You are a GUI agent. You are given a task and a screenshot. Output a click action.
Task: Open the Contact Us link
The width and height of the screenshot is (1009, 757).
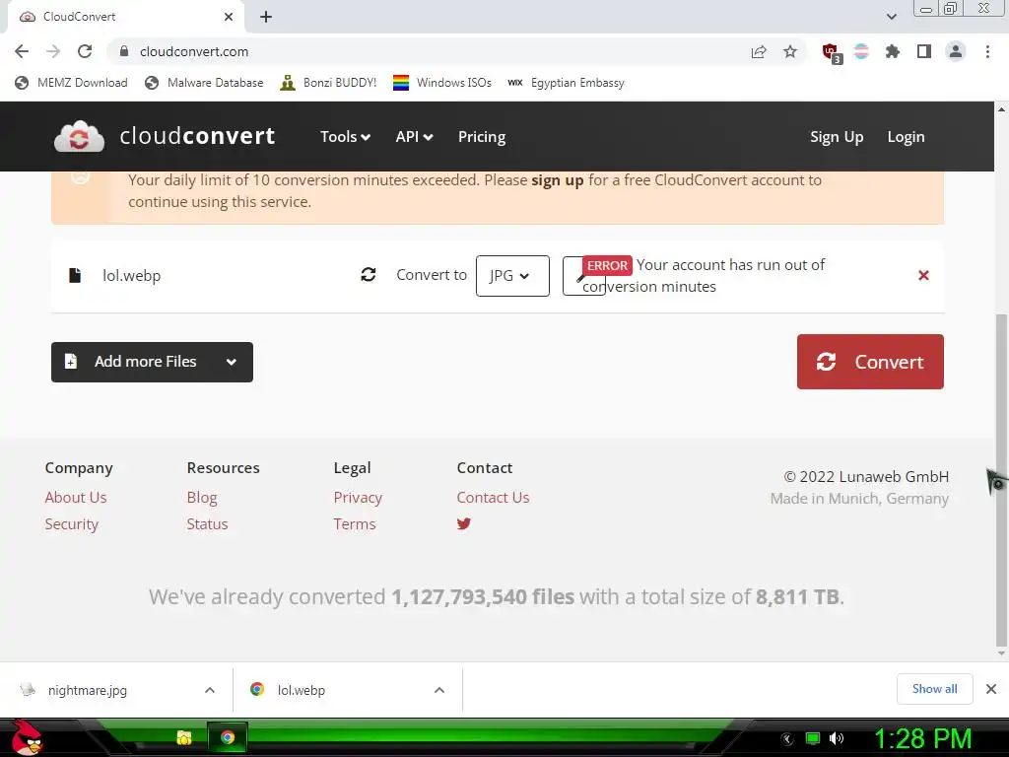point(493,498)
